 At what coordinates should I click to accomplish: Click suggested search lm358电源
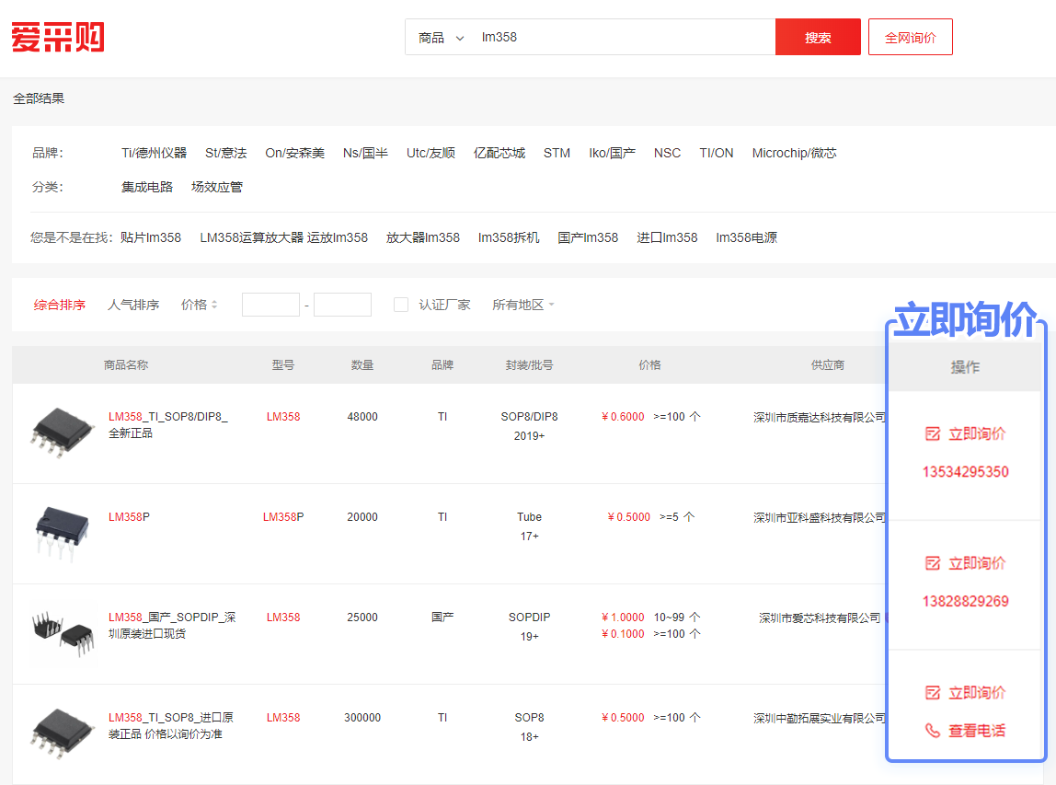746,237
